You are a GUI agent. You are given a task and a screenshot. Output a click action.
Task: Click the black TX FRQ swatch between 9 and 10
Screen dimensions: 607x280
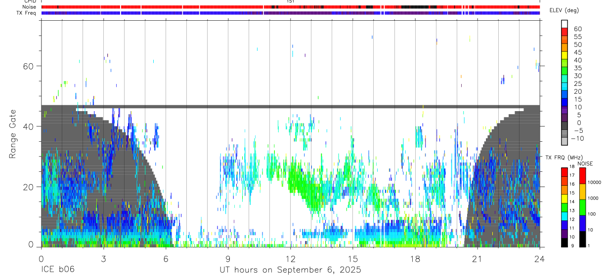[564, 242]
